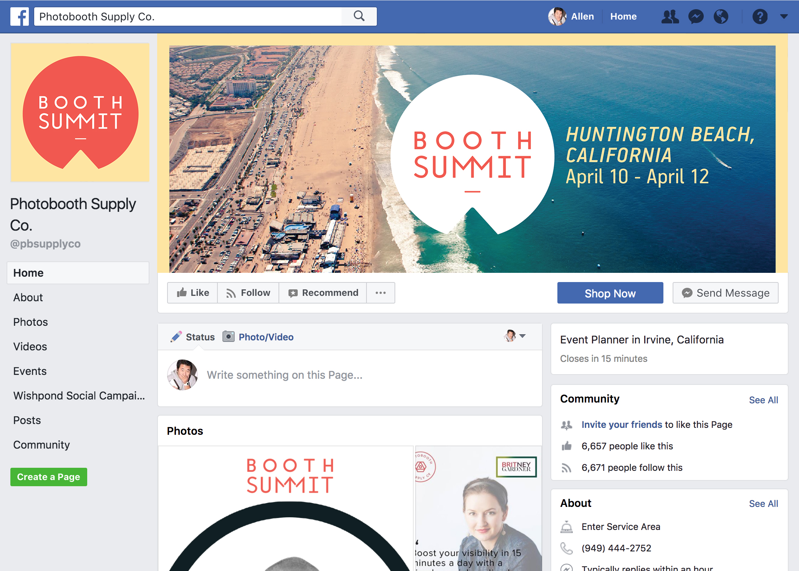The height and width of the screenshot is (571, 799).
Task: Expand the post-as identity selector dropdown
Action: 515,336
